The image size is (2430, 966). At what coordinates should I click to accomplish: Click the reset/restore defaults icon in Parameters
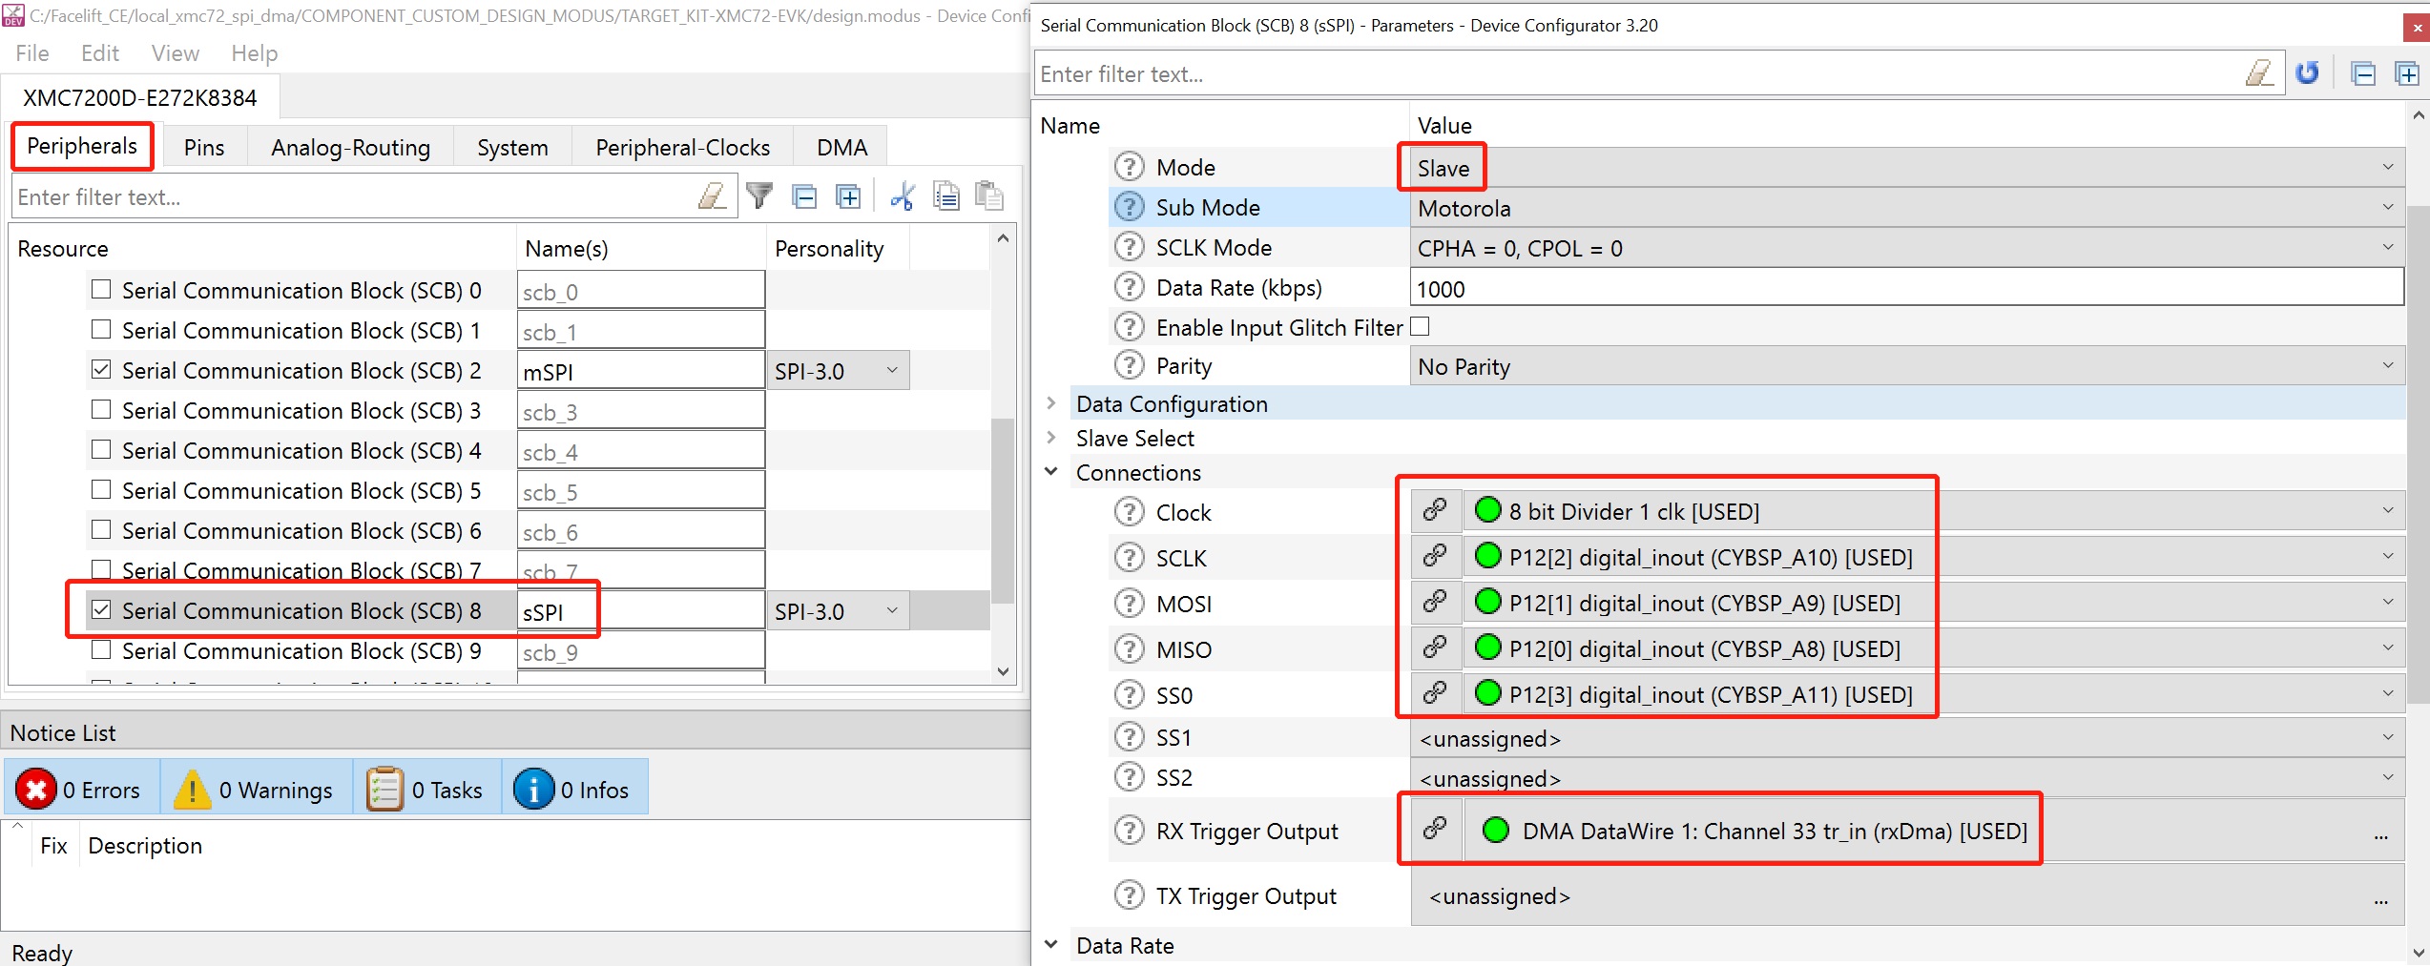pyautogui.click(x=2307, y=73)
